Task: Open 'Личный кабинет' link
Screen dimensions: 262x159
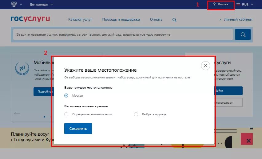Action: pos(238,19)
